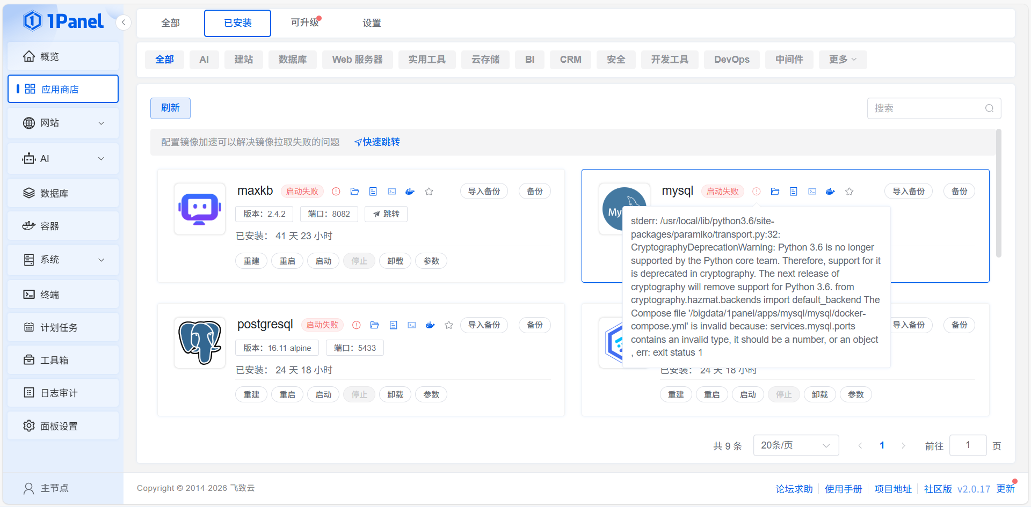Open the 更多 category dropdown
This screenshot has width=1031, height=507.
coord(842,60)
